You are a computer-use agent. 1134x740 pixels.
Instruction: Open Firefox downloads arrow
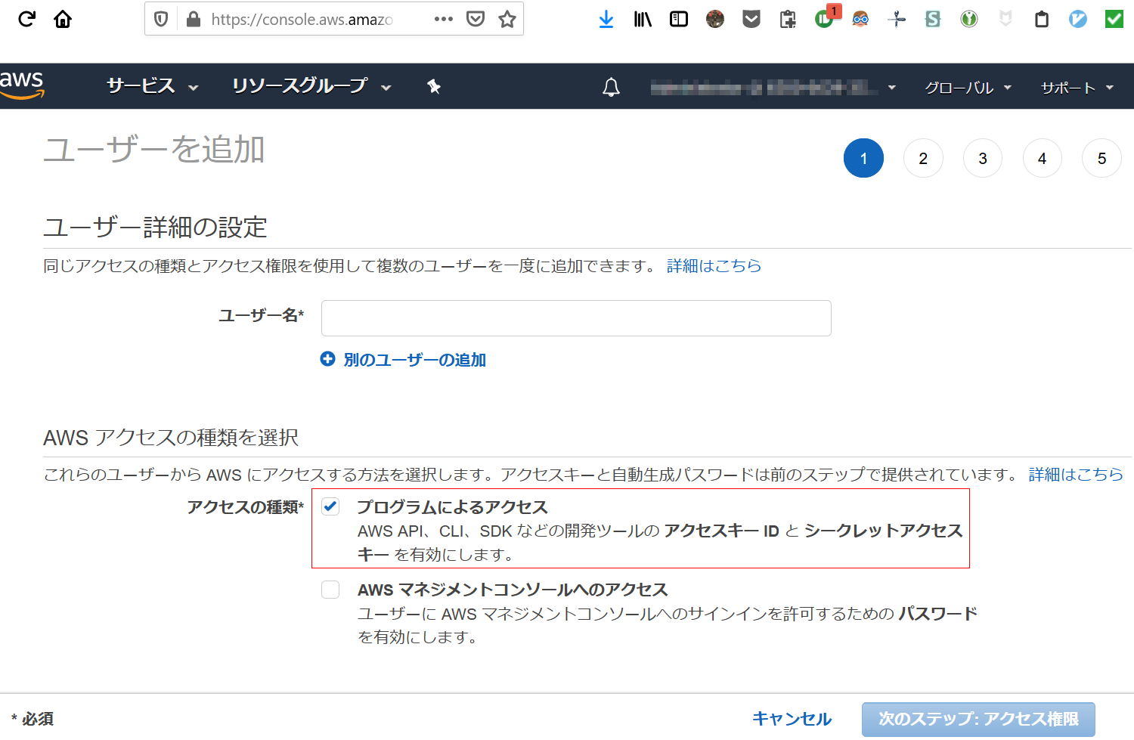click(606, 19)
